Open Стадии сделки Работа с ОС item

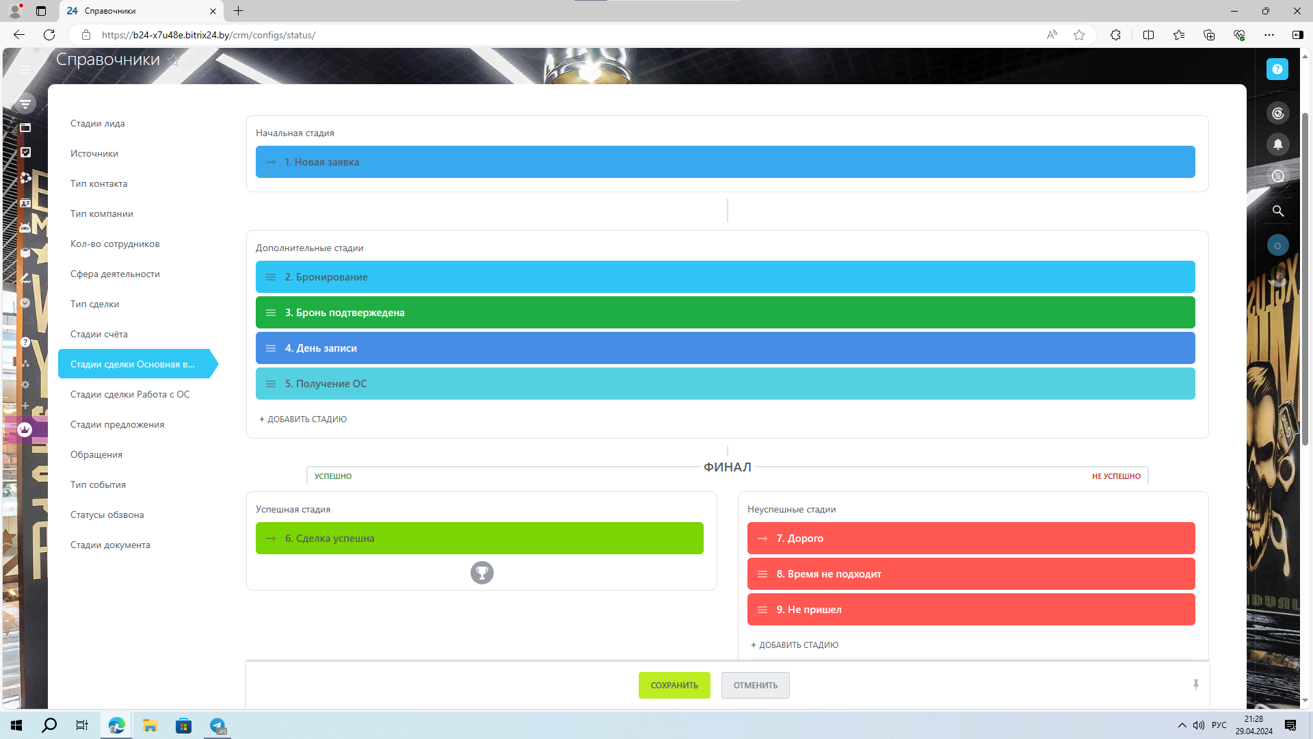click(130, 395)
